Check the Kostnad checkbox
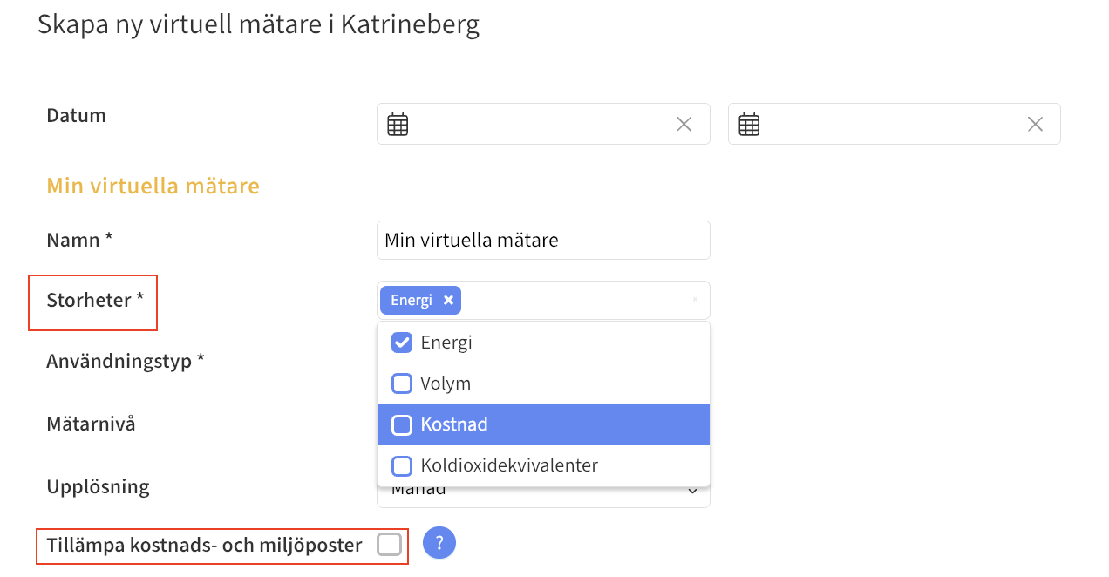Image resolution: width=1109 pixels, height=577 pixels. point(402,424)
